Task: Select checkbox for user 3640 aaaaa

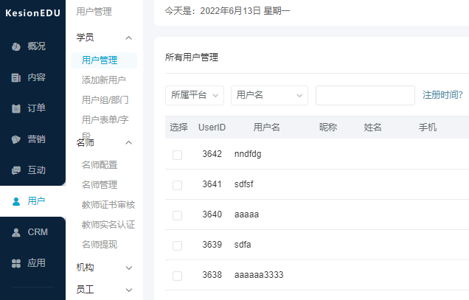Action: [x=177, y=215]
